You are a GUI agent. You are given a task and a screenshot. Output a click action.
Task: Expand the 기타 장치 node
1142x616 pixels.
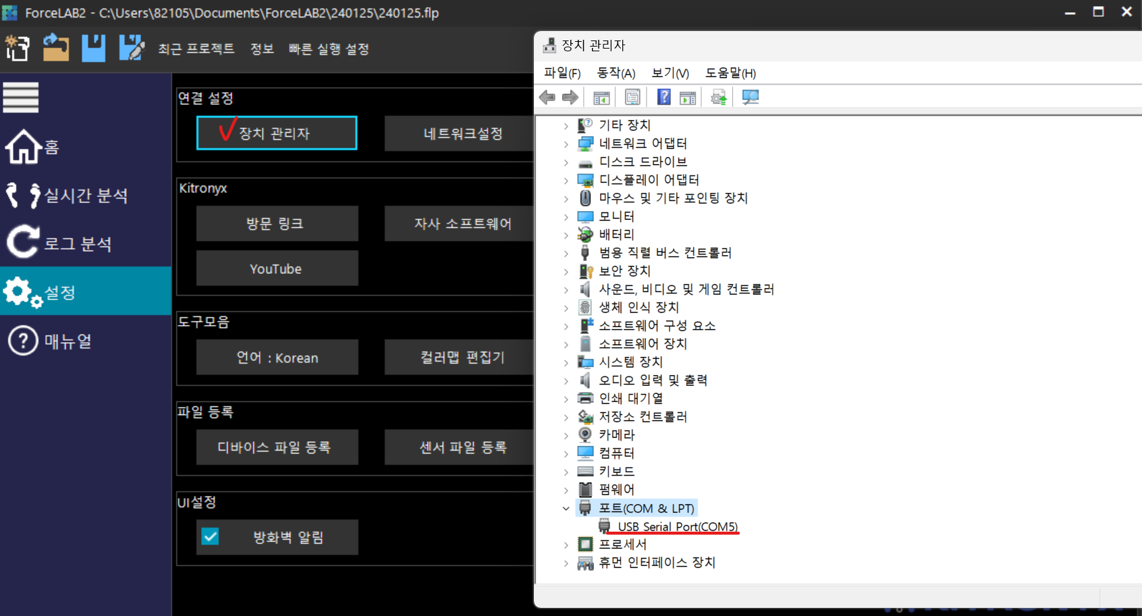(566, 125)
